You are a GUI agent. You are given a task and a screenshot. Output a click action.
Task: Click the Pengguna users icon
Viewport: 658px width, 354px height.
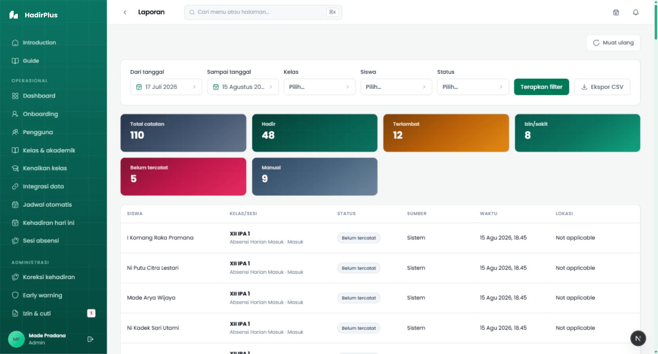coord(15,132)
